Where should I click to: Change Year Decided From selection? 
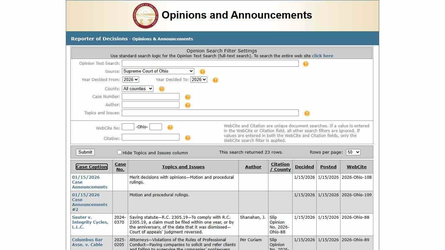click(x=130, y=79)
